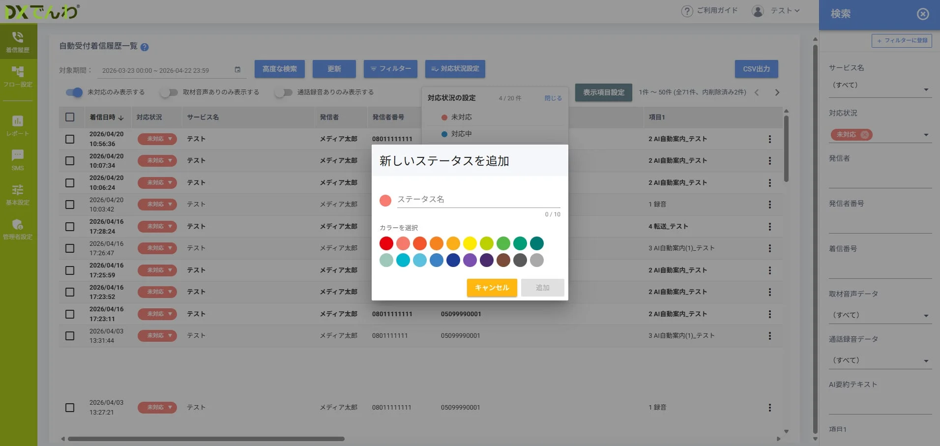
Task: Open 未対応 status dropdown for 2026/04/16 17:23:11
Action: [157, 314]
